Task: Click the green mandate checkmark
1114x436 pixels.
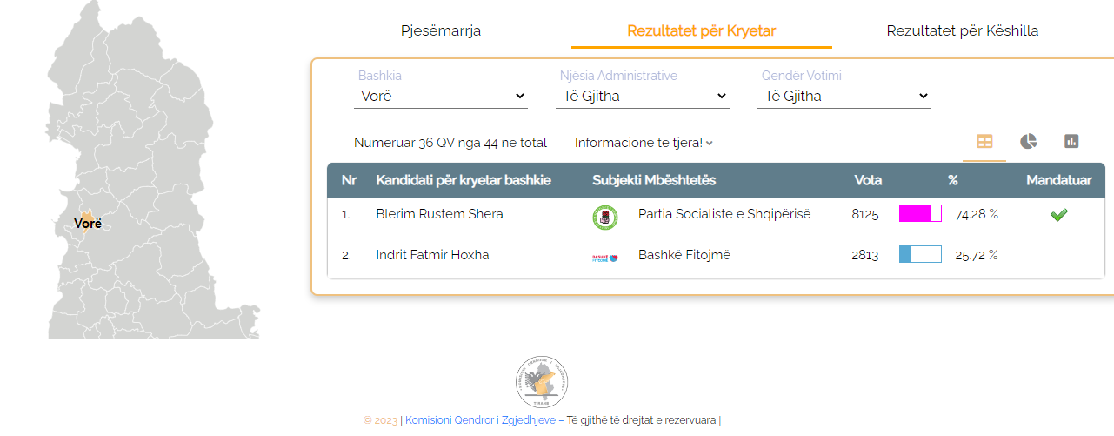Action: (x=1058, y=215)
